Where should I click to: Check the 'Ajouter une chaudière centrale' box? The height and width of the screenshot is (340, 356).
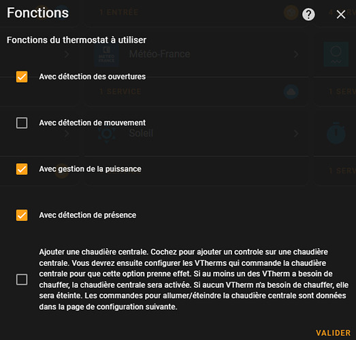[22, 279]
